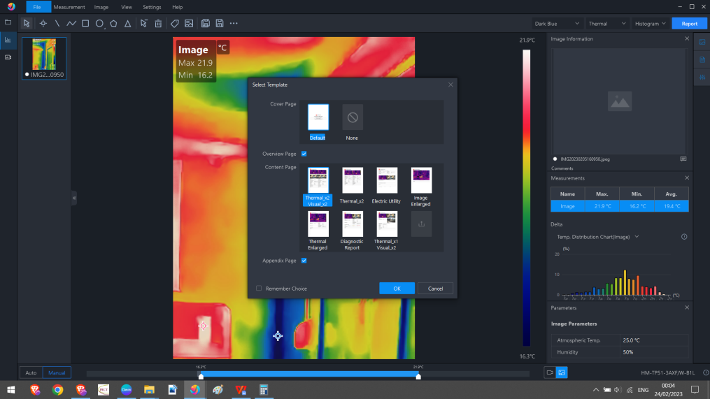Click the tag label icon in toolbar

[175, 23]
